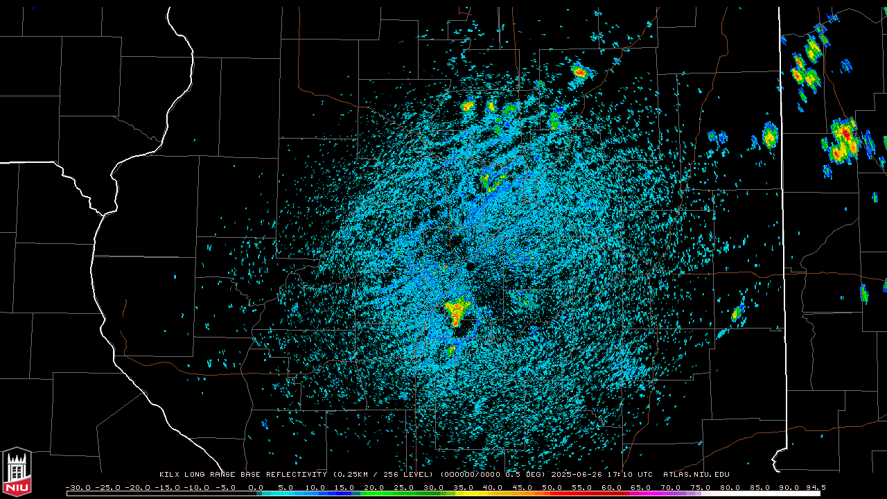
Task: Click the 80.0 value on the color scale
Action: 729,487
